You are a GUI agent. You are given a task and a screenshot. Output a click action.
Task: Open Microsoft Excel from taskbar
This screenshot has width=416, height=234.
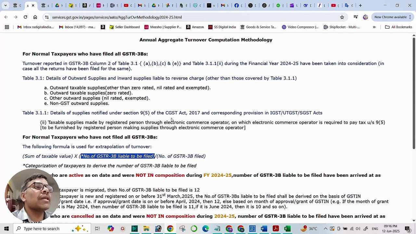(x=287, y=228)
